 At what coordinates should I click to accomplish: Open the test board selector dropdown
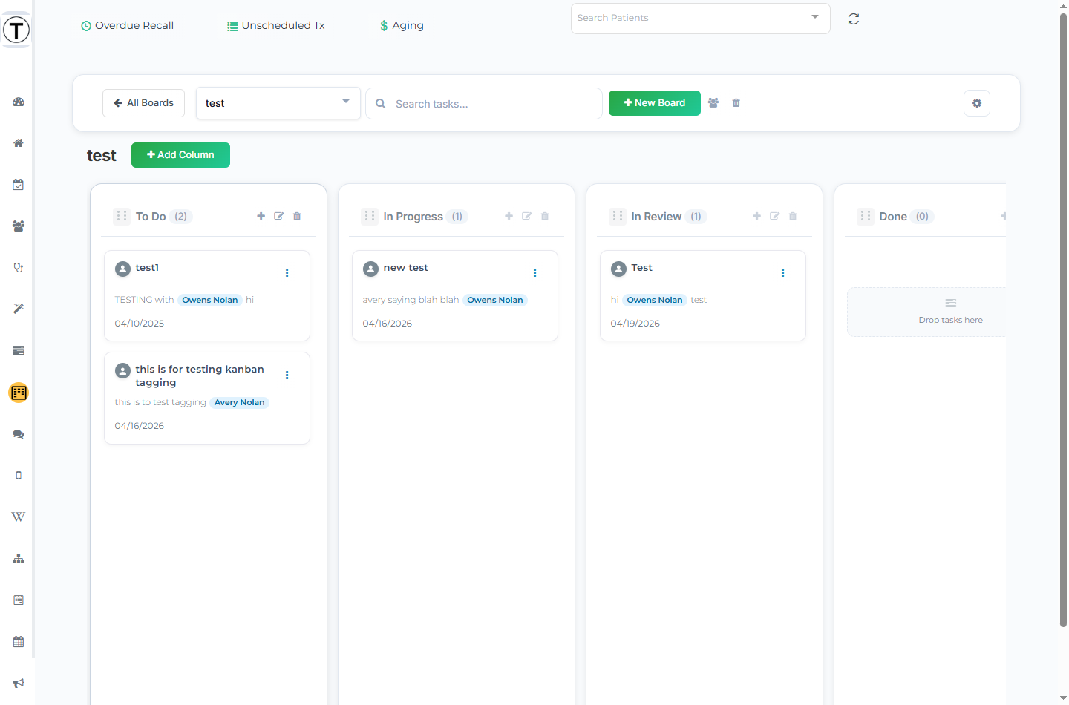click(278, 103)
